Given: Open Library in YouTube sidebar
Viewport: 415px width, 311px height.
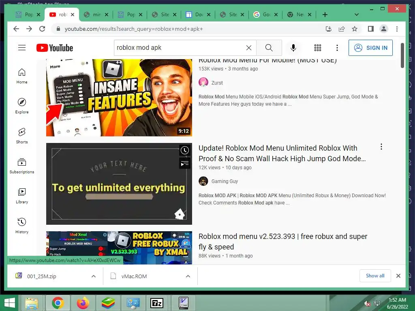Looking at the screenshot, I should click(22, 196).
